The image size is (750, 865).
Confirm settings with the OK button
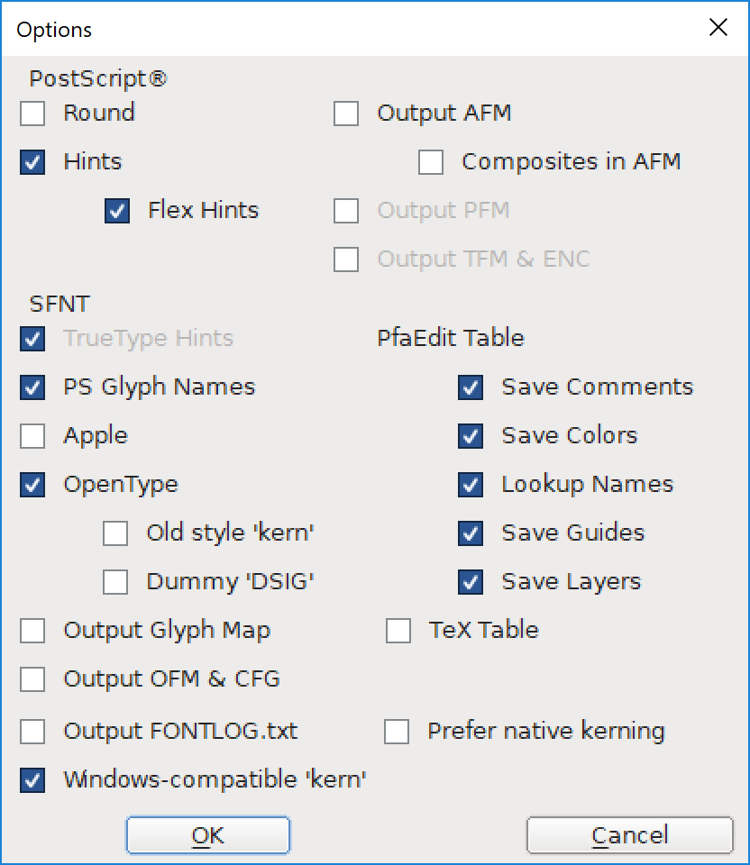[x=207, y=835]
